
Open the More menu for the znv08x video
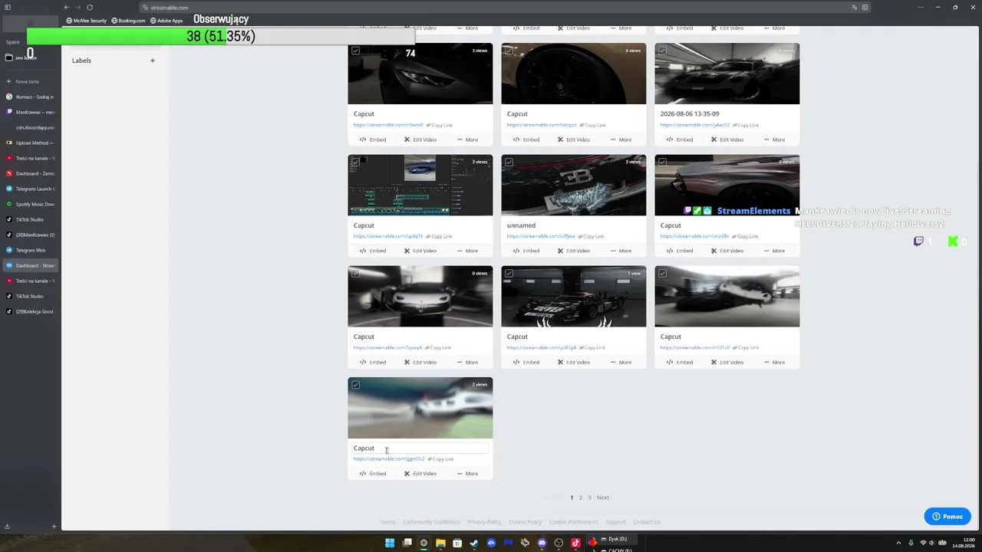[x=774, y=251]
